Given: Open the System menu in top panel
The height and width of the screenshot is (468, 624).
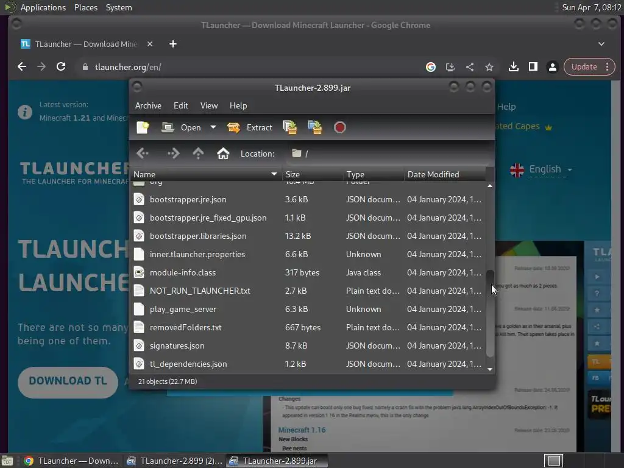Looking at the screenshot, I should pos(119,7).
